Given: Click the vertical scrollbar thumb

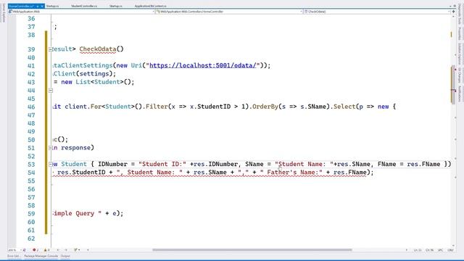Looking at the screenshot, I should point(453,84).
